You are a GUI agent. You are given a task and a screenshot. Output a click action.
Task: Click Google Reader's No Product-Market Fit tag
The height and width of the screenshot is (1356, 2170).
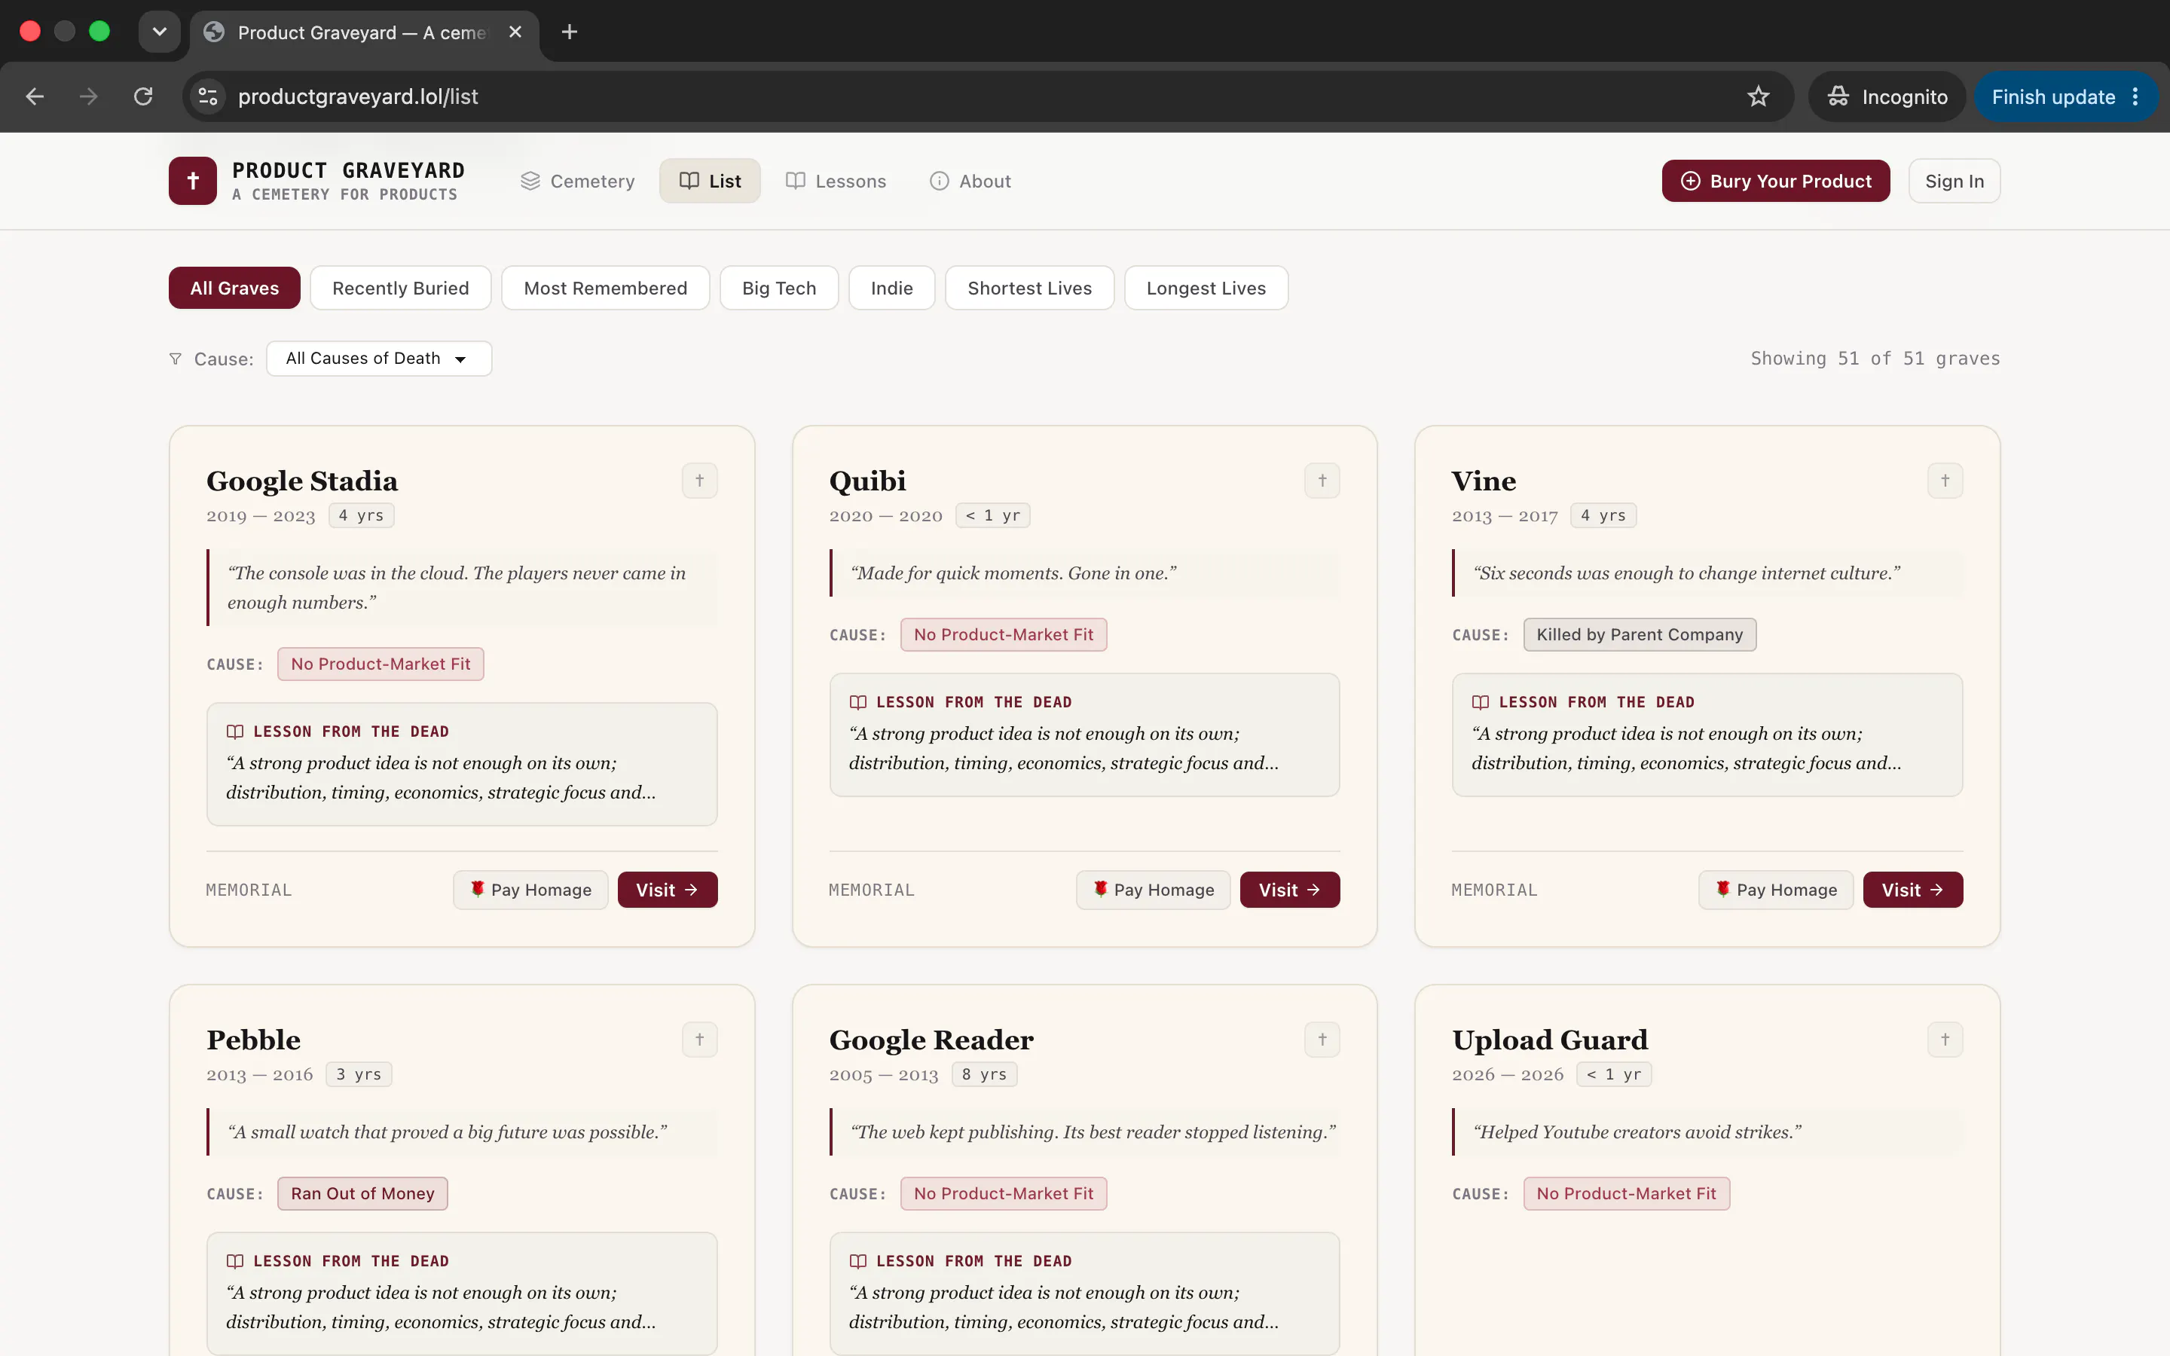click(1004, 1194)
